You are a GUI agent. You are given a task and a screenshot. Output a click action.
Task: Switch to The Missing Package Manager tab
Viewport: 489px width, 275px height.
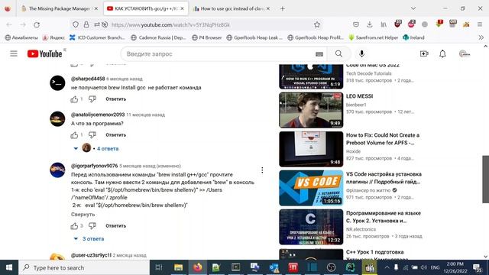[59, 8]
